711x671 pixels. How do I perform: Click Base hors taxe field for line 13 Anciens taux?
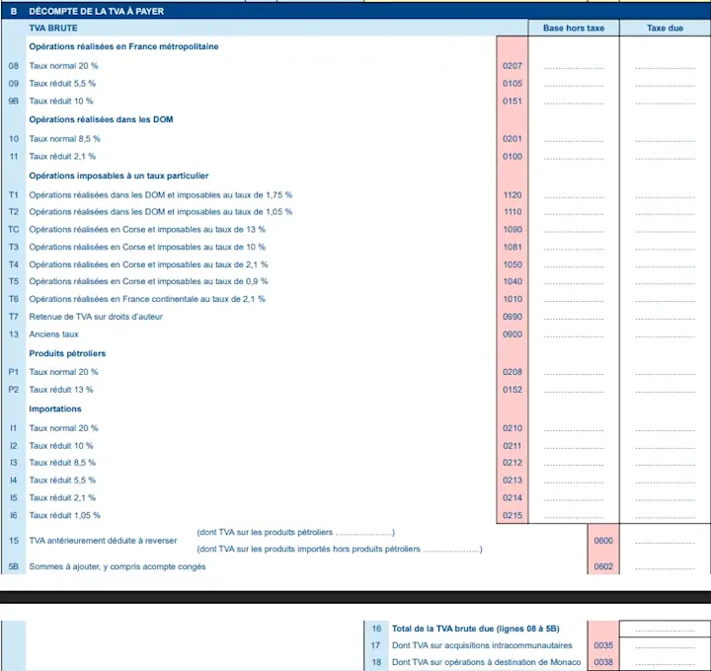click(574, 335)
